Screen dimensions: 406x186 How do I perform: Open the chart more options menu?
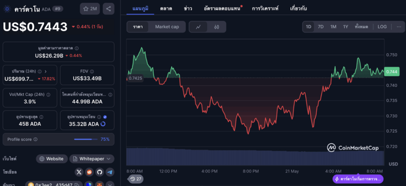[398, 27]
